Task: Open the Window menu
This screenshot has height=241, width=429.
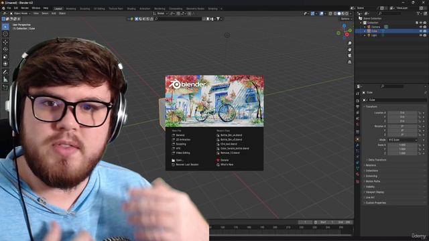Action: [36, 8]
